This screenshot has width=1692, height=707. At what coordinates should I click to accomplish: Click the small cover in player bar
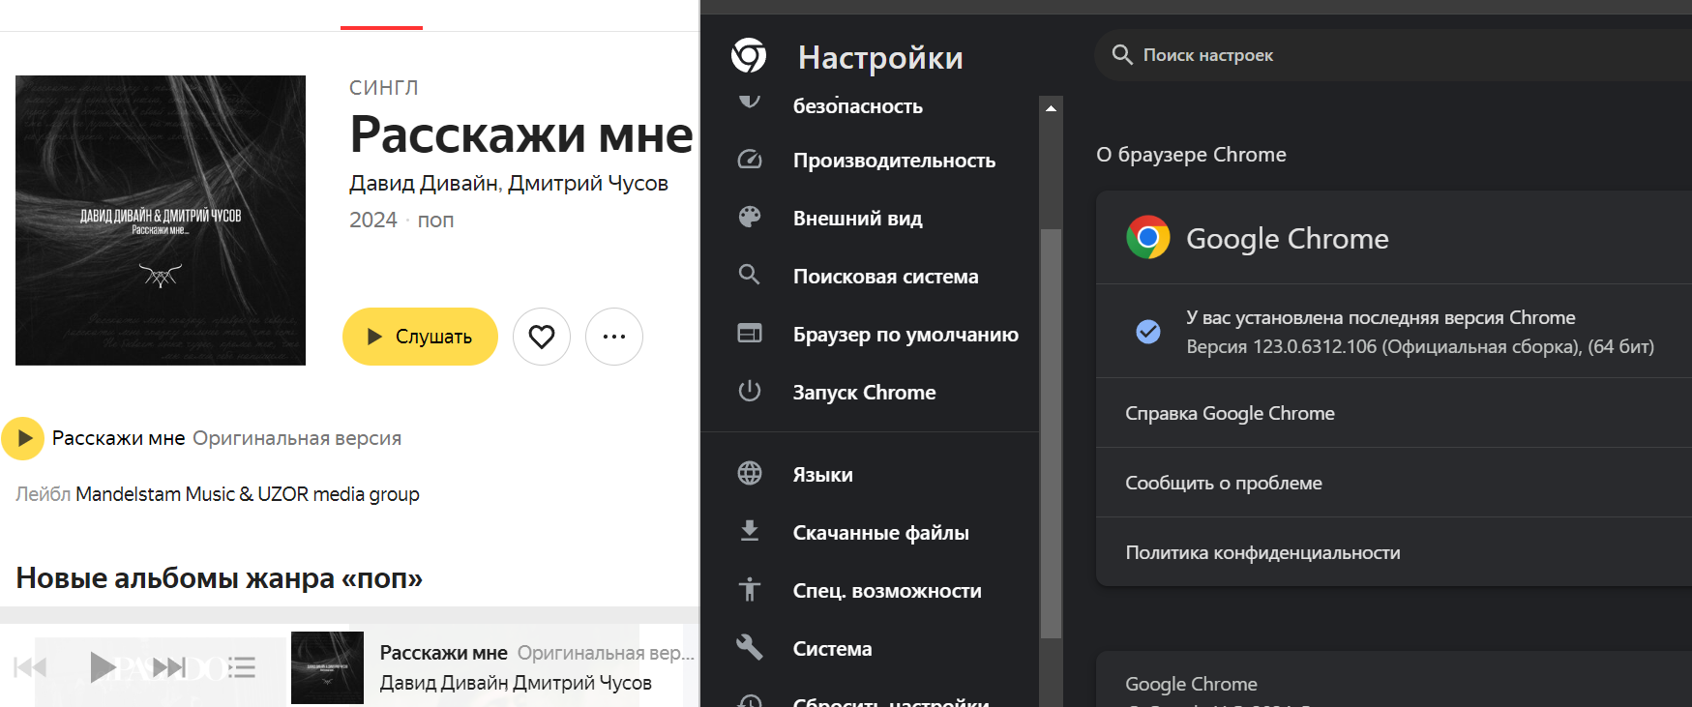327,667
